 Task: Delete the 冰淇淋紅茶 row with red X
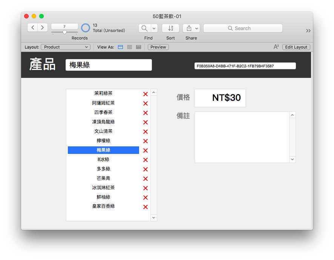click(146, 188)
